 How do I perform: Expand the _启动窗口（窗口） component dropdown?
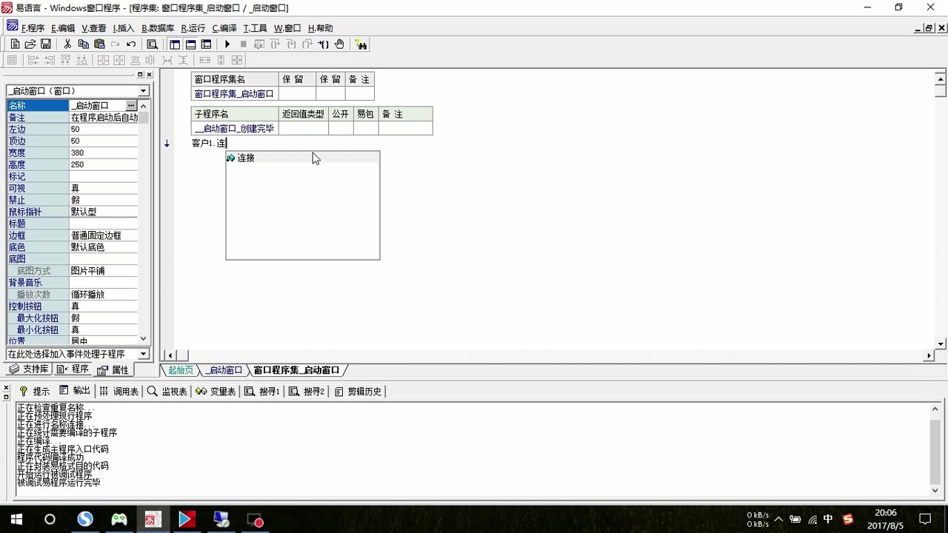tap(144, 91)
